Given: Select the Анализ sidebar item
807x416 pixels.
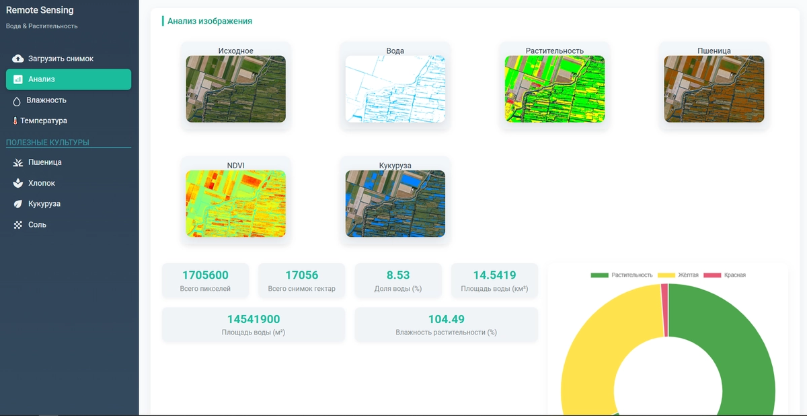Looking at the screenshot, I should point(69,79).
